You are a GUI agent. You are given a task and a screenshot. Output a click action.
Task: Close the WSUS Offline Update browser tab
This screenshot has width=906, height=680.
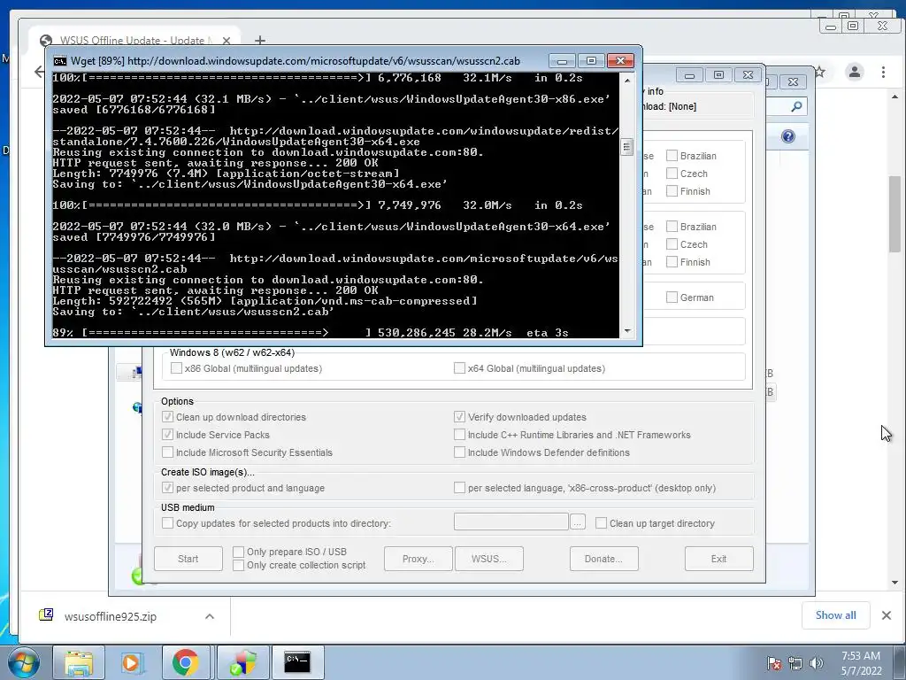(226, 41)
